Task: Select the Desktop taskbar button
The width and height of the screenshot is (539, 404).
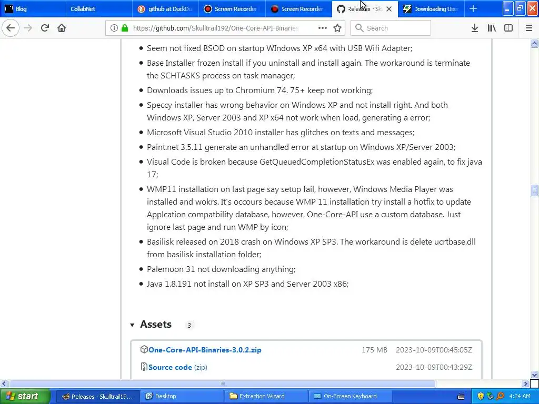Action: point(182,396)
